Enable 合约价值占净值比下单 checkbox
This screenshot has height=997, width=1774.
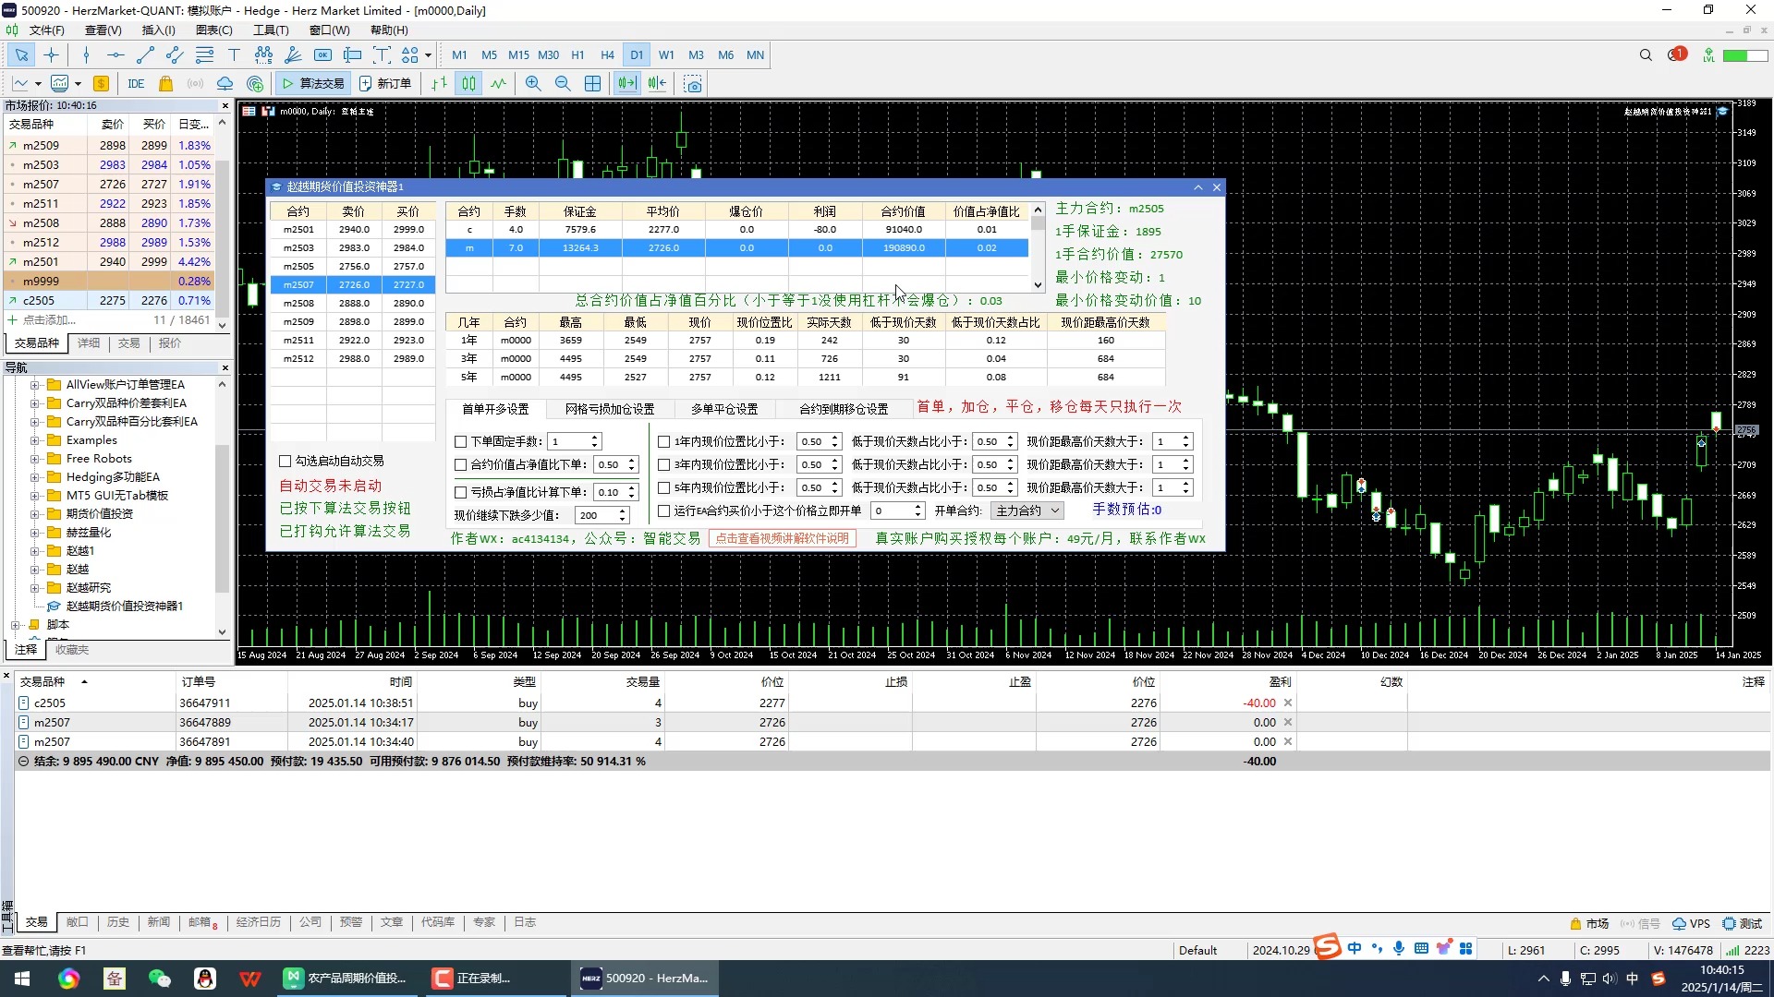(460, 464)
